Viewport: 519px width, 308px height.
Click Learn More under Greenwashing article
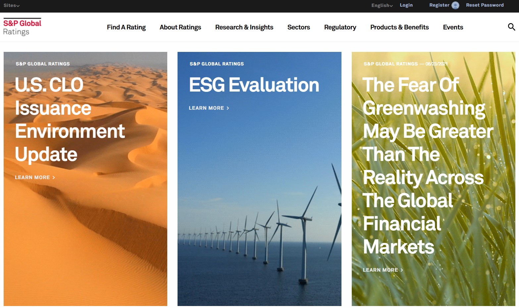pos(383,270)
